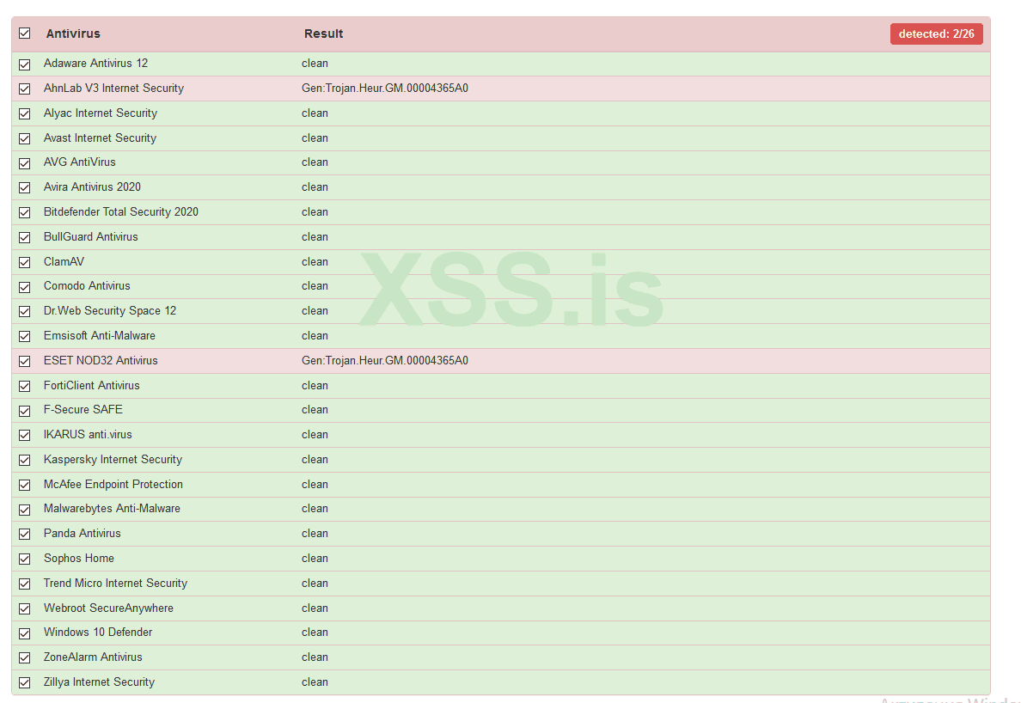
Task: Uncheck AhnLab V3 Internet Security checkbox
Action: (25, 89)
